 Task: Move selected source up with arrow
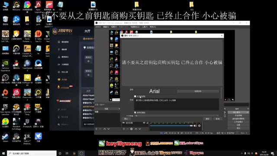pos(136,129)
